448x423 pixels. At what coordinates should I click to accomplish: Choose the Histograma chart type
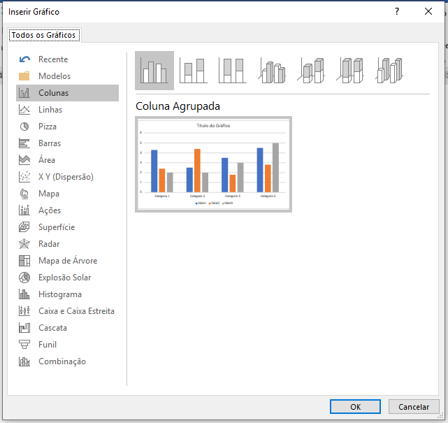coord(60,294)
